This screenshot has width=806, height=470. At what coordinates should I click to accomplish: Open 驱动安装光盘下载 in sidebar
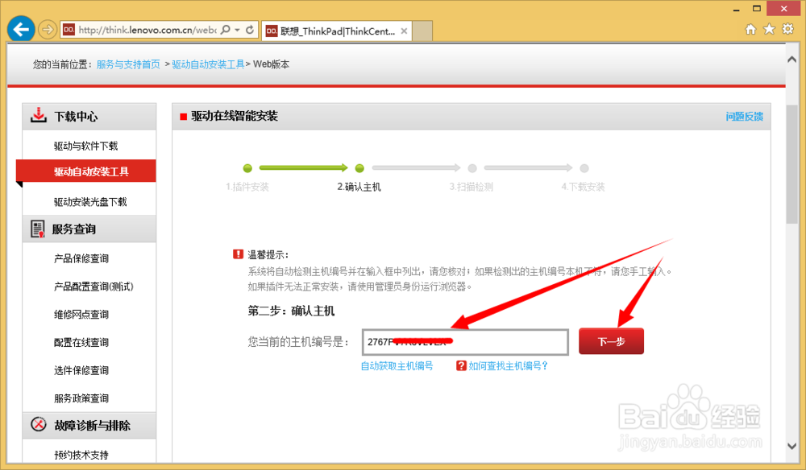(90, 202)
